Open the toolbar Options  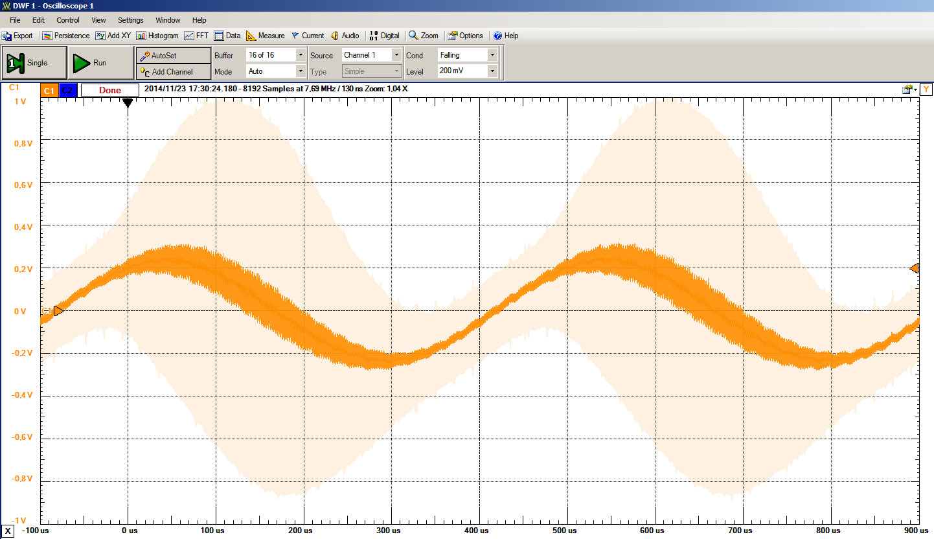[466, 36]
